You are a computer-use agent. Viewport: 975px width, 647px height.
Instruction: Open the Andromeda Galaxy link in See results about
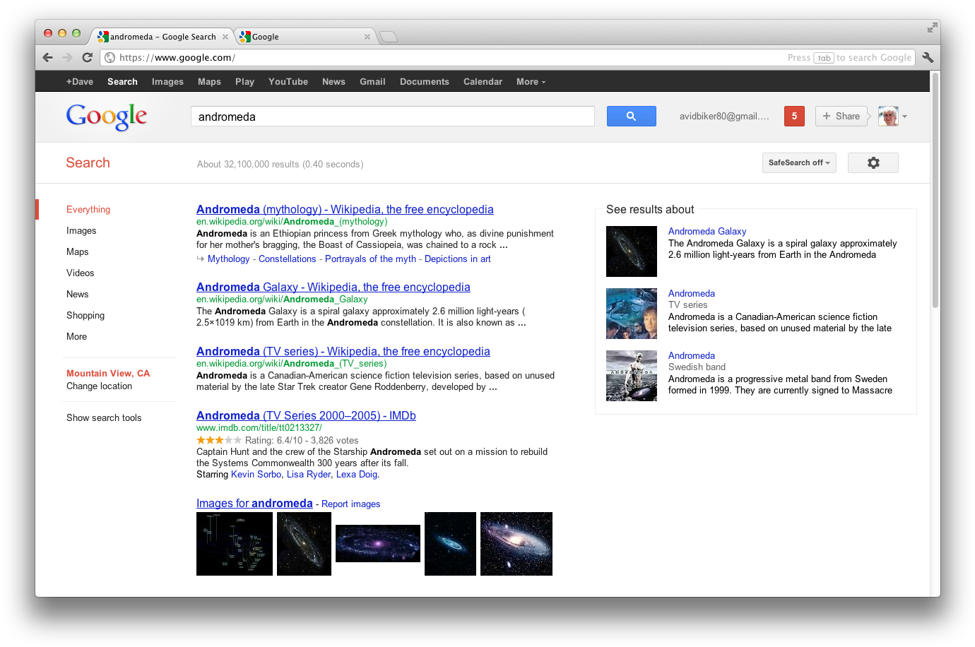(x=707, y=232)
